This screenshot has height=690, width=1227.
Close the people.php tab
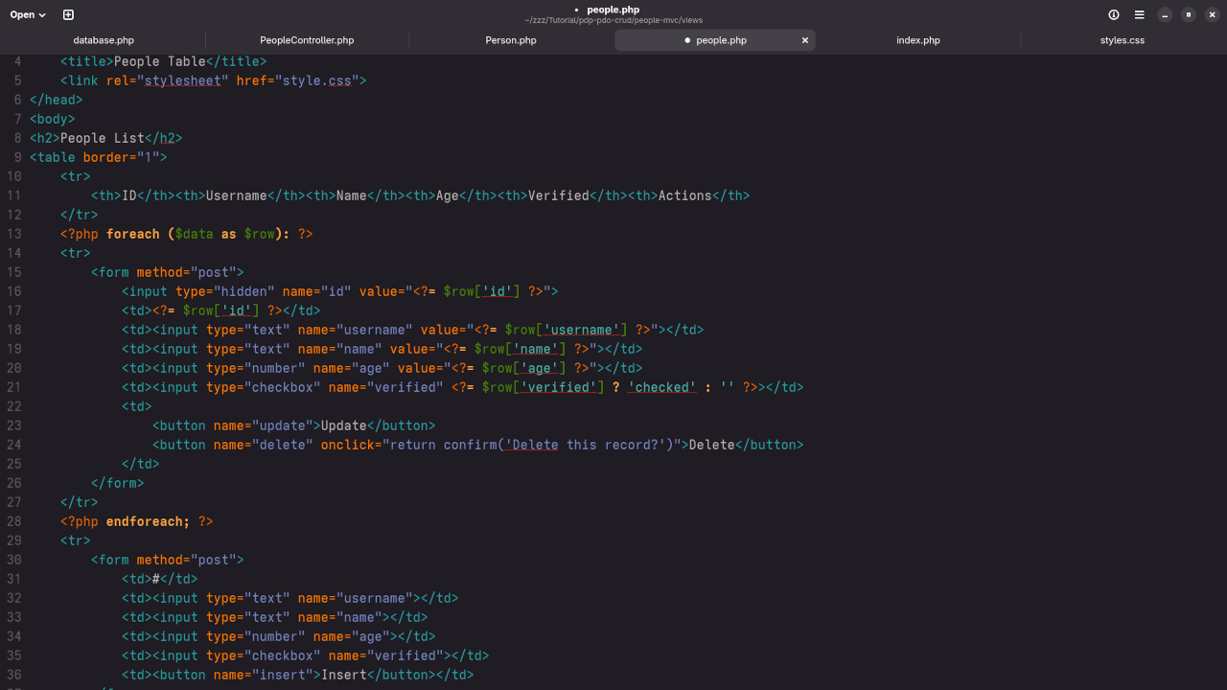click(x=805, y=40)
